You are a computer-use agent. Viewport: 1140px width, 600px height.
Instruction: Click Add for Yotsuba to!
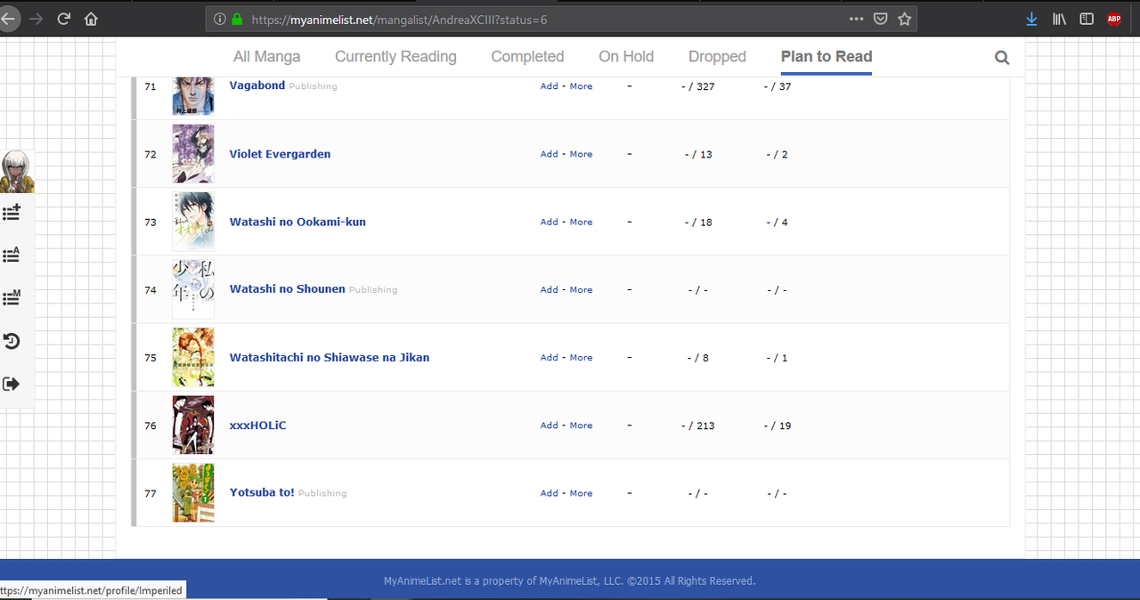coord(550,493)
